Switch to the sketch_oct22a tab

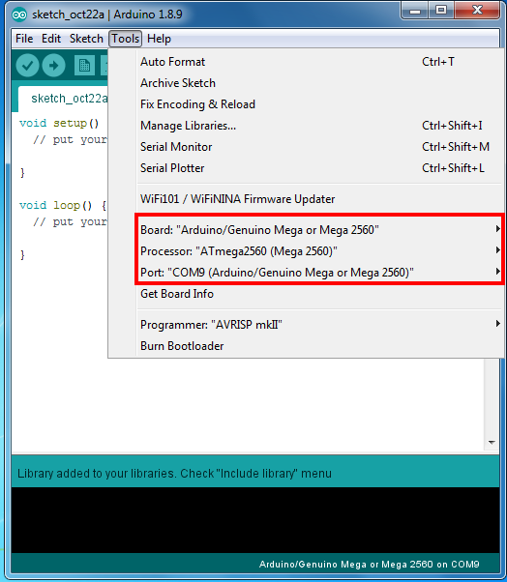64,99
